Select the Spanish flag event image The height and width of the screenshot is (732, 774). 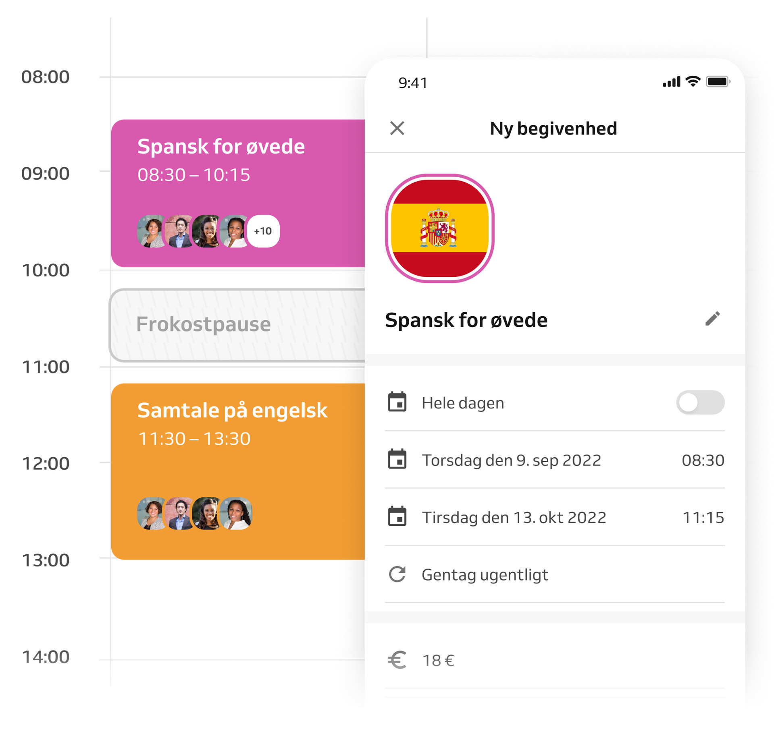439,228
